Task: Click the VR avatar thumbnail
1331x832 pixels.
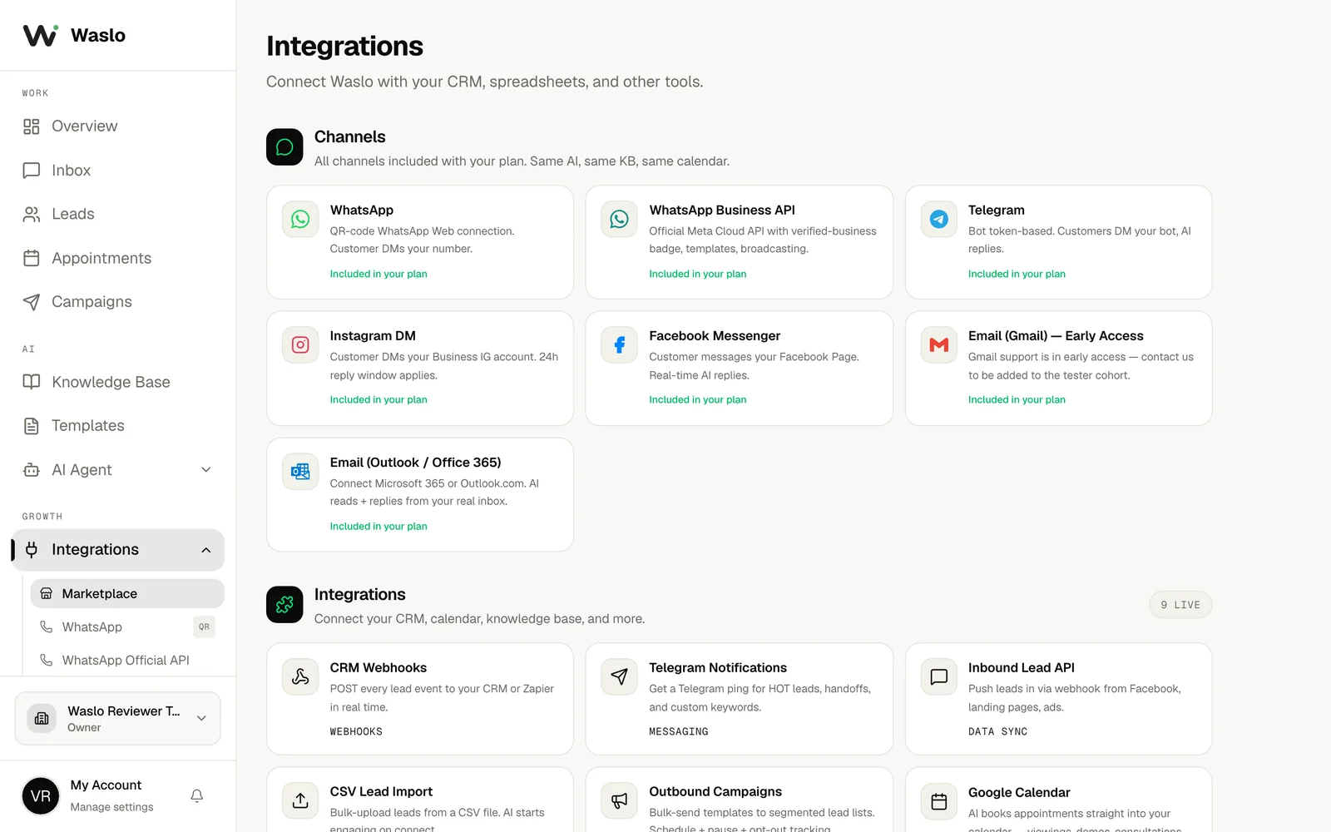Action: (41, 796)
